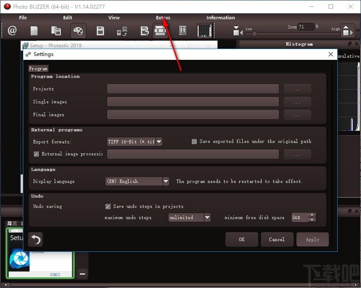Screen dimensions: 361x288
Task: Click the minimum free disk space field
Action: [x=300, y=217]
